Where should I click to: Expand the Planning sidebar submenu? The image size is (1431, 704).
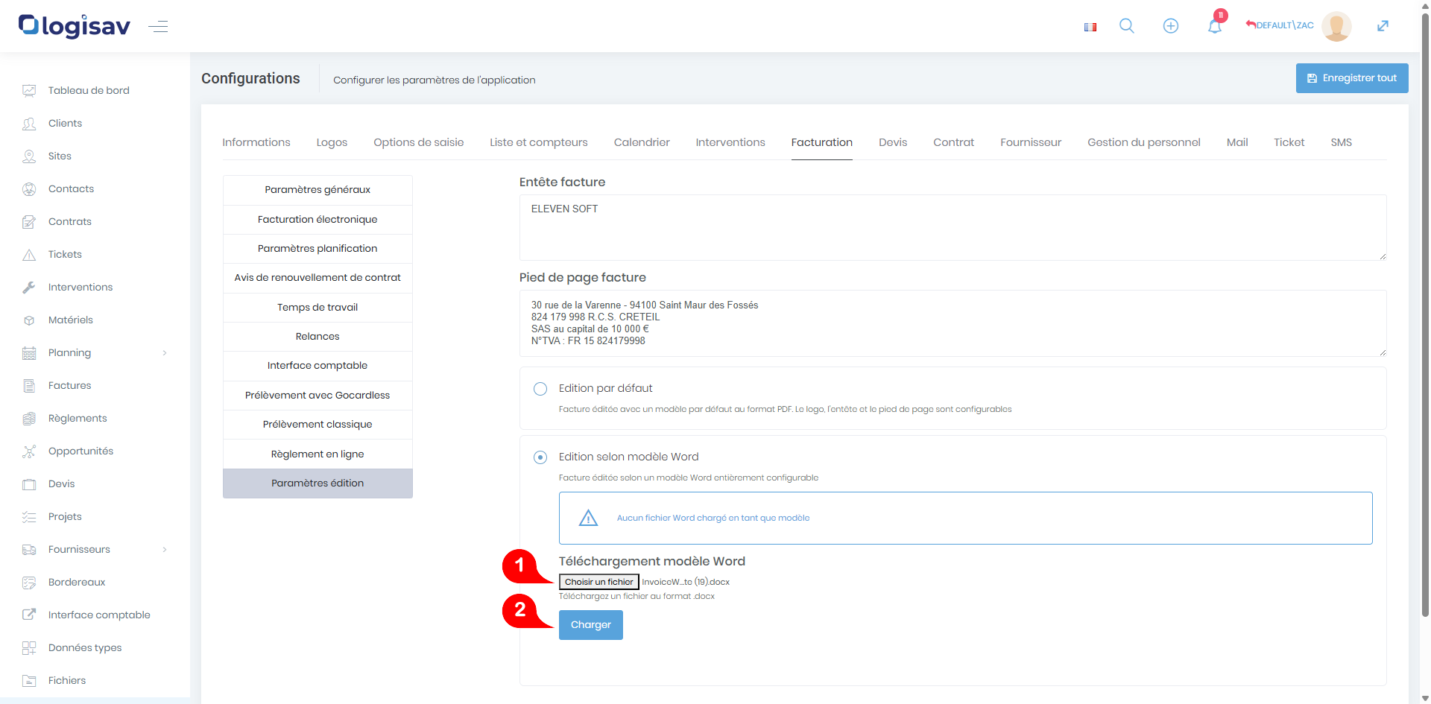tap(164, 353)
